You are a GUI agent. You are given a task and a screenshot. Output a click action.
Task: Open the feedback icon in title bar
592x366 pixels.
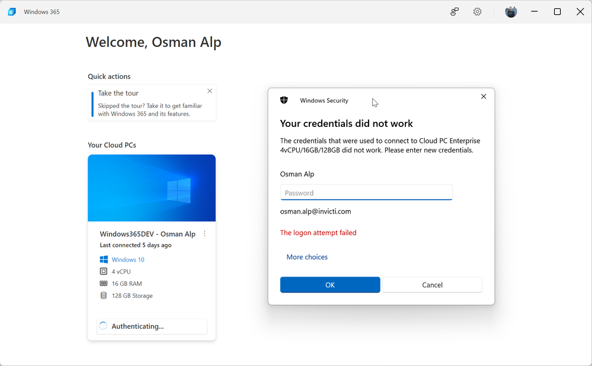click(x=455, y=12)
